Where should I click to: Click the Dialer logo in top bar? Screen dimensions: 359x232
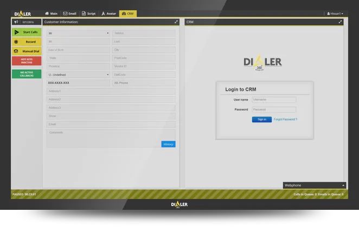tap(23, 14)
